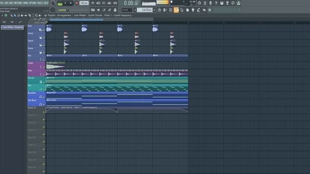
Task: Click the red Record button
Action: point(77,3)
